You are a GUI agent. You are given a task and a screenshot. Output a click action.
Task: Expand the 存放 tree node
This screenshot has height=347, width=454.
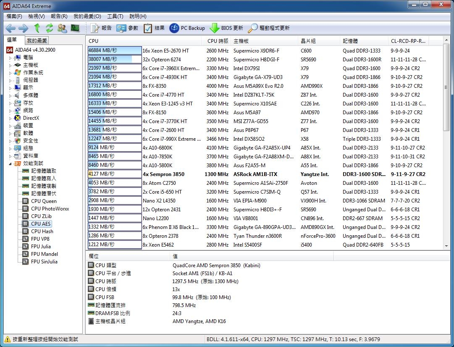[10, 103]
